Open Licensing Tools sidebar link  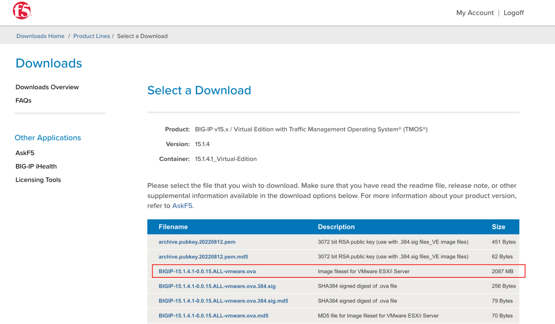click(38, 179)
